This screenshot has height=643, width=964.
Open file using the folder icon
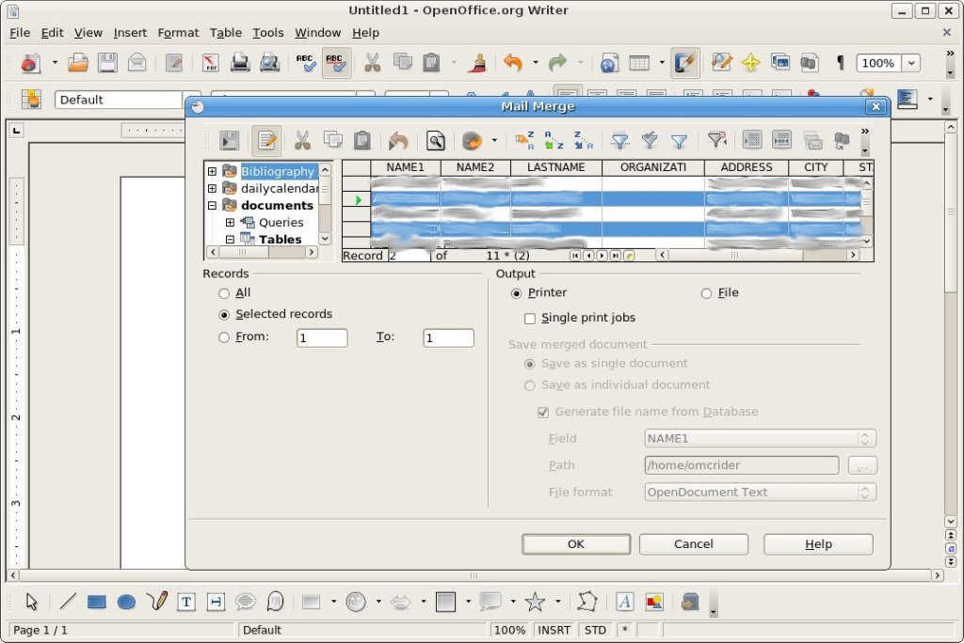[78, 63]
